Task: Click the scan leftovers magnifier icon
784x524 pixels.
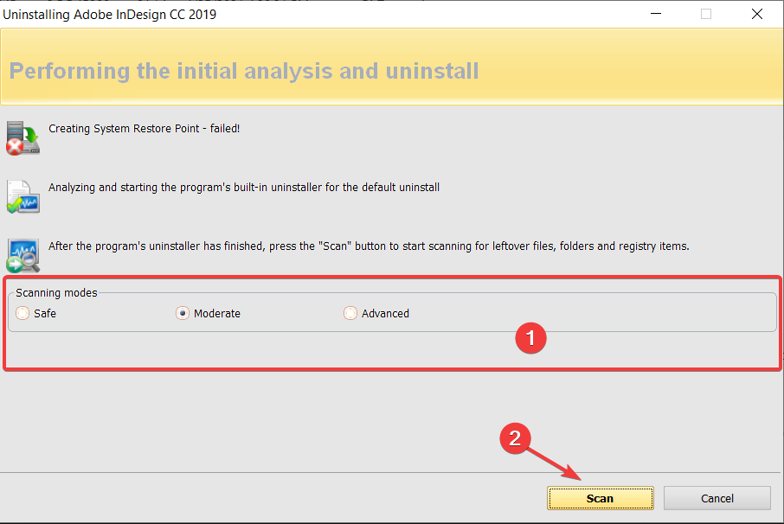Action: tap(23, 255)
